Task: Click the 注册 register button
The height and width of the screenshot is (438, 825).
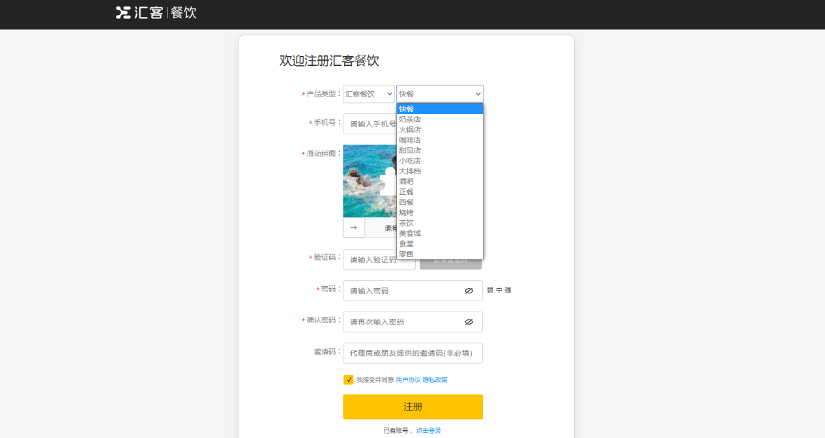Action: [x=412, y=406]
